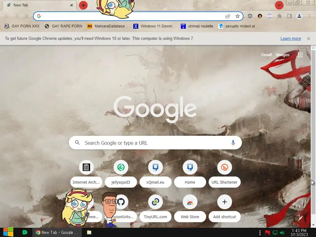Toggle the Chrome side panel
This screenshot has width=316, height=237.
point(289,16)
